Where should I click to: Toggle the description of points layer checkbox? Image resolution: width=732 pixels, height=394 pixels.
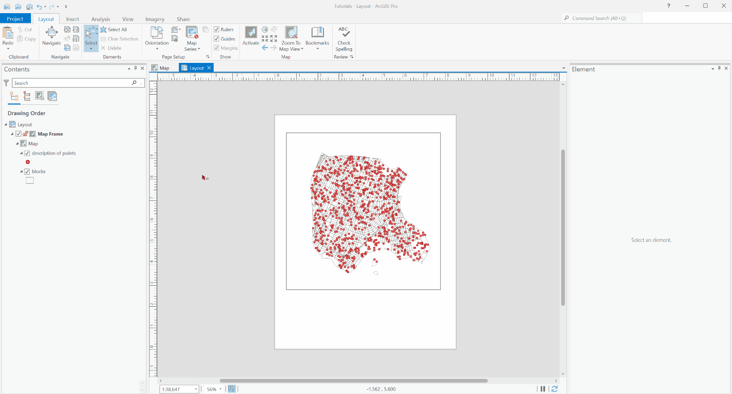click(x=27, y=153)
